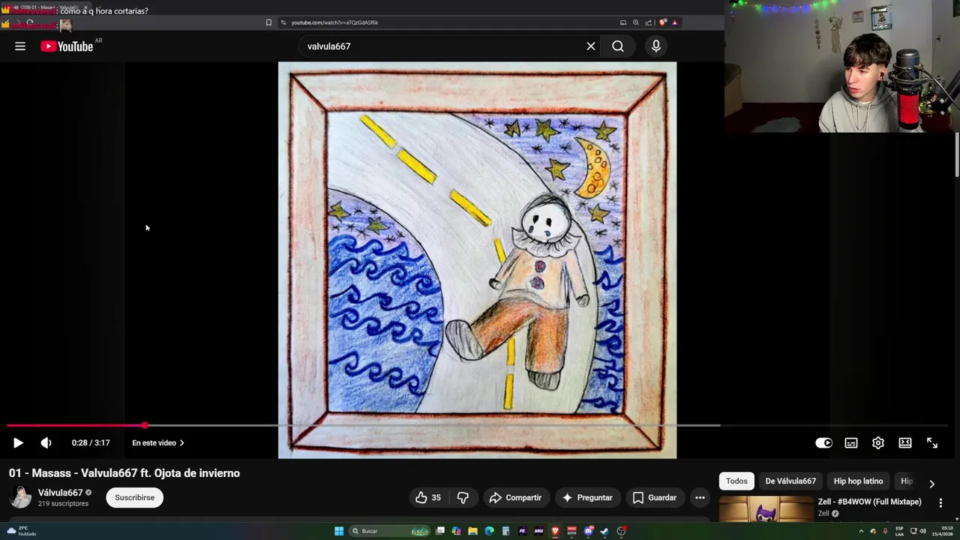Click the picture-in-picture icon in address bar

[623, 22]
